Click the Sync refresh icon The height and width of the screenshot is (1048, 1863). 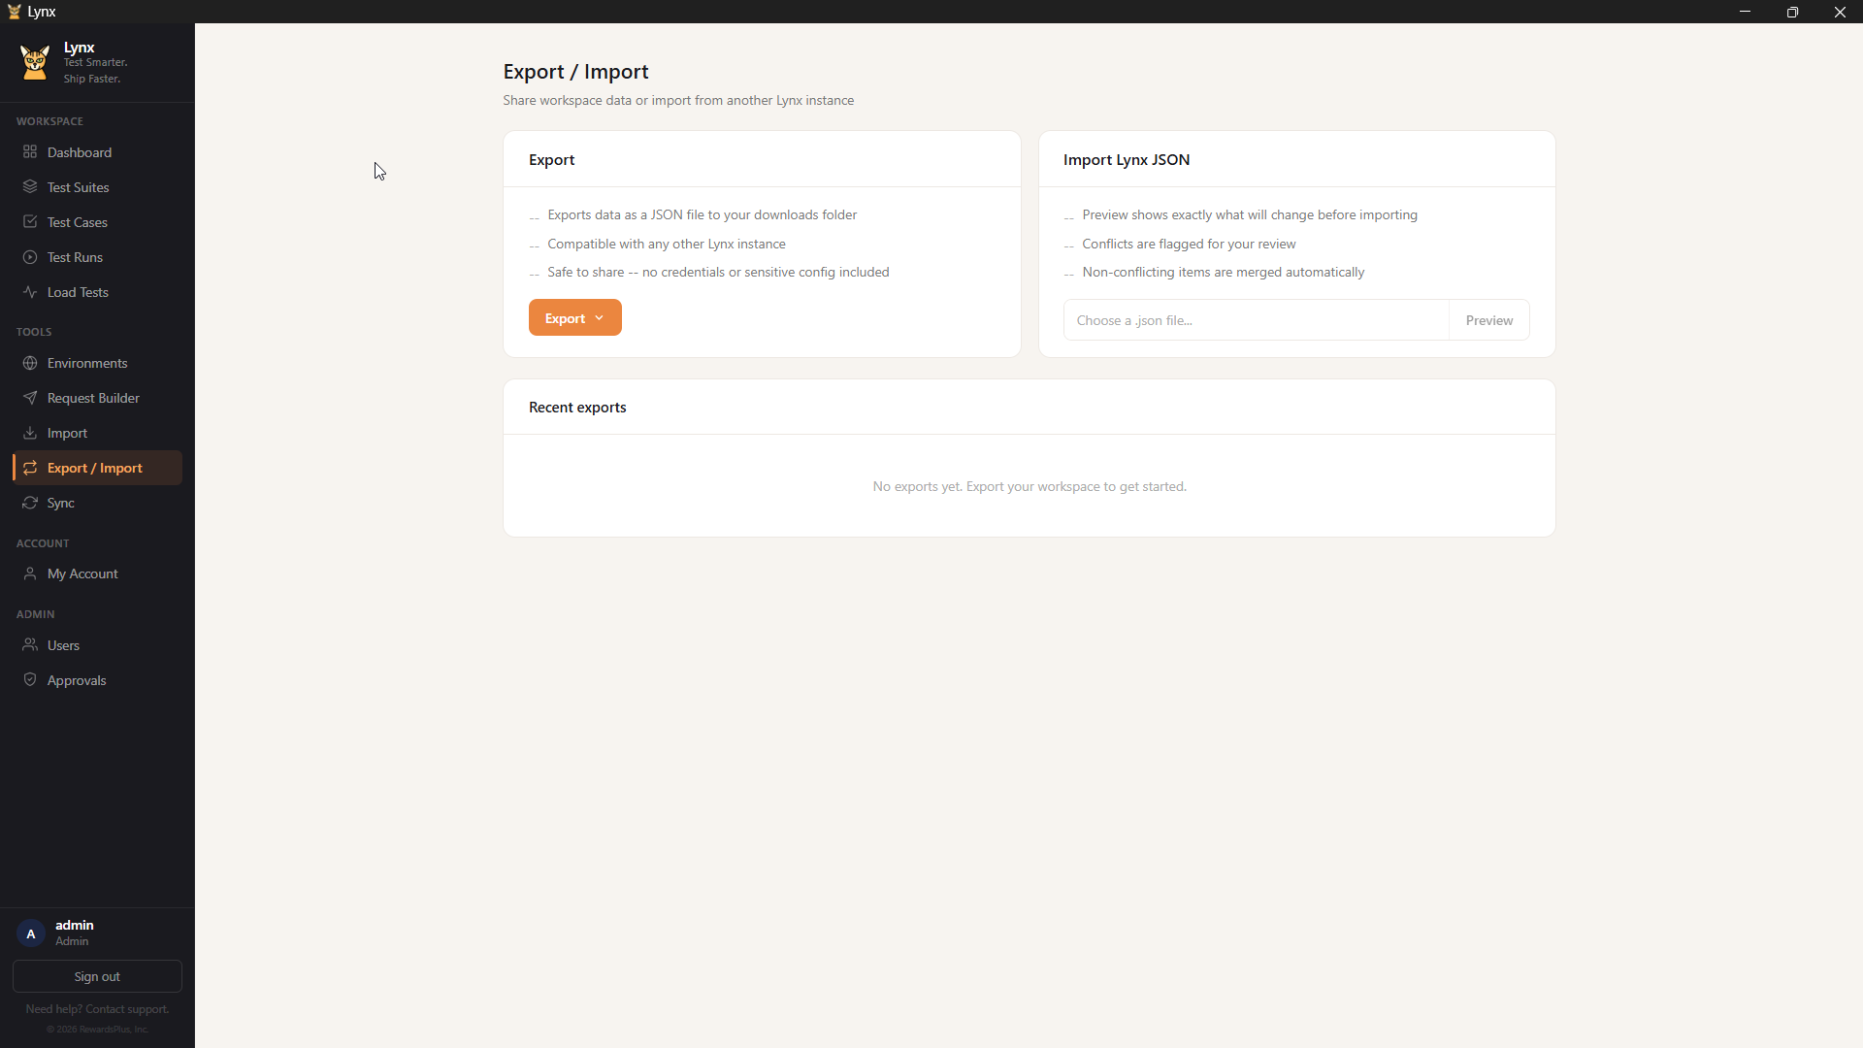(x=30, y=503)
